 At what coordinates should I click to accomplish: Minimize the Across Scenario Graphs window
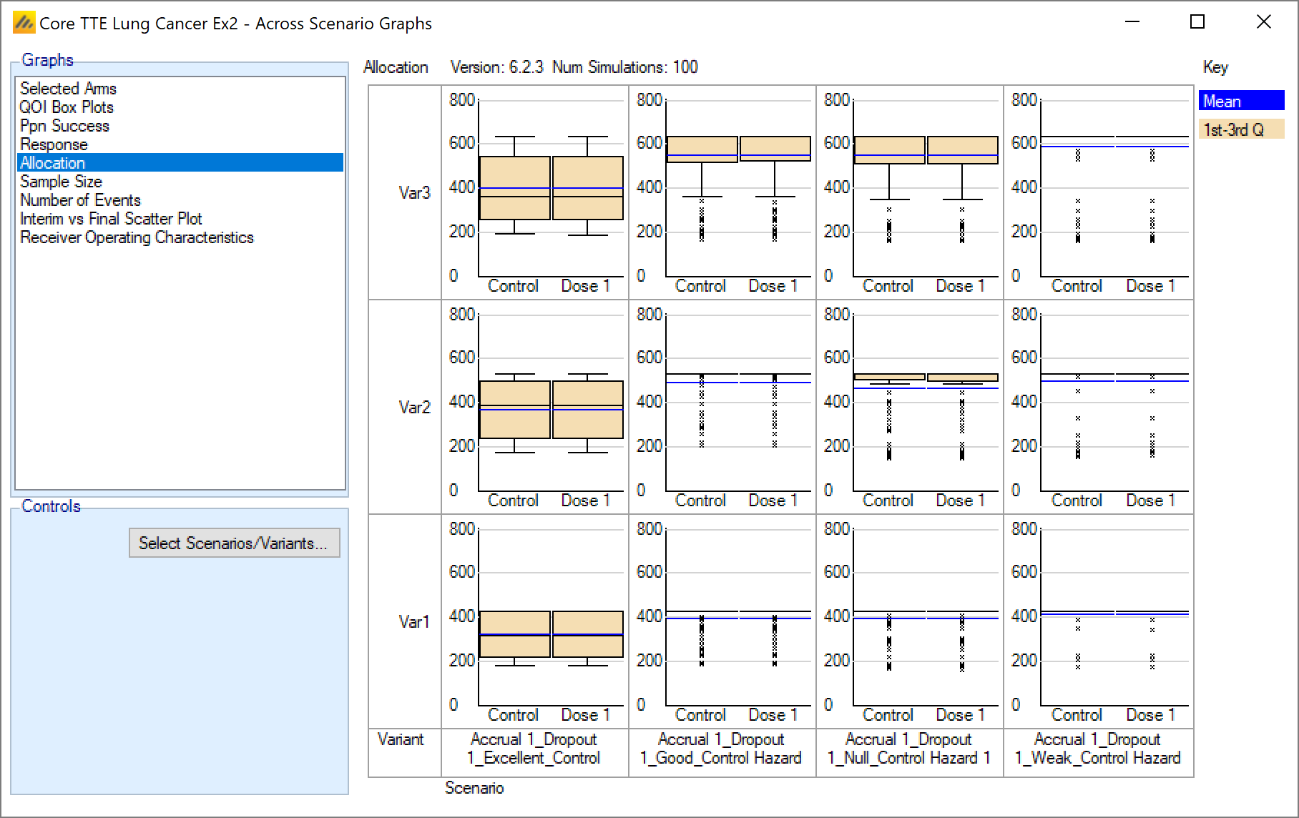pos(1132,22)
